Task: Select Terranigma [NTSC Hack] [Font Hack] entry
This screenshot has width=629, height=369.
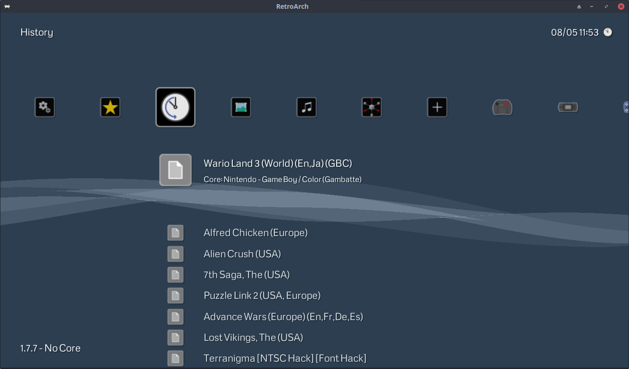Action: (285, 358)
